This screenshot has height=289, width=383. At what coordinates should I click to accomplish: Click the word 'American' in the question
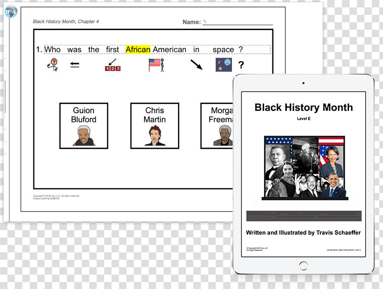point(170,50)
